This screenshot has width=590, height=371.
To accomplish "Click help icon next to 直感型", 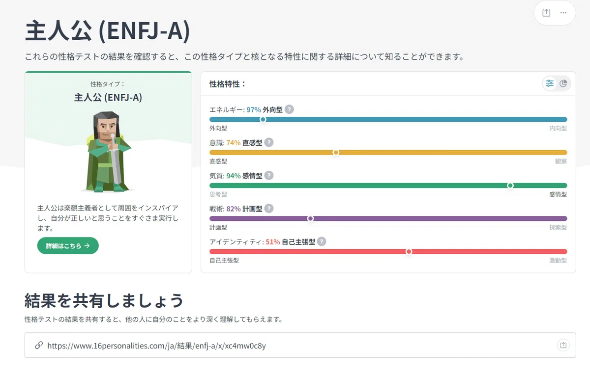I will click(269, 142).
